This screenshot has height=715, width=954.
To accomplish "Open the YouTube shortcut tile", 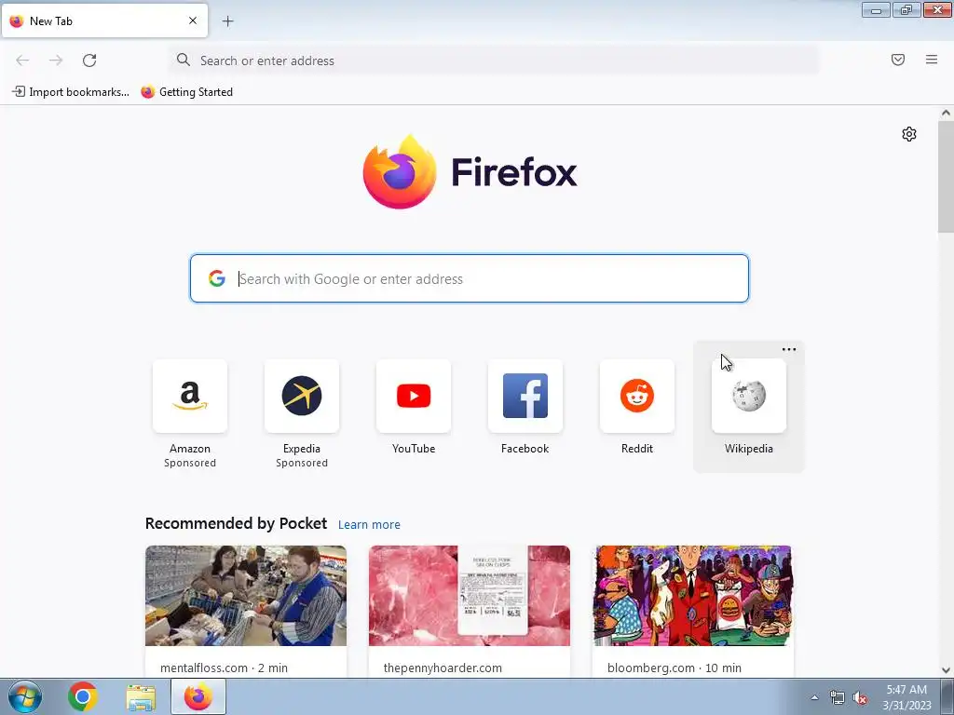I will pyautogui.click(x=414, y=396).
